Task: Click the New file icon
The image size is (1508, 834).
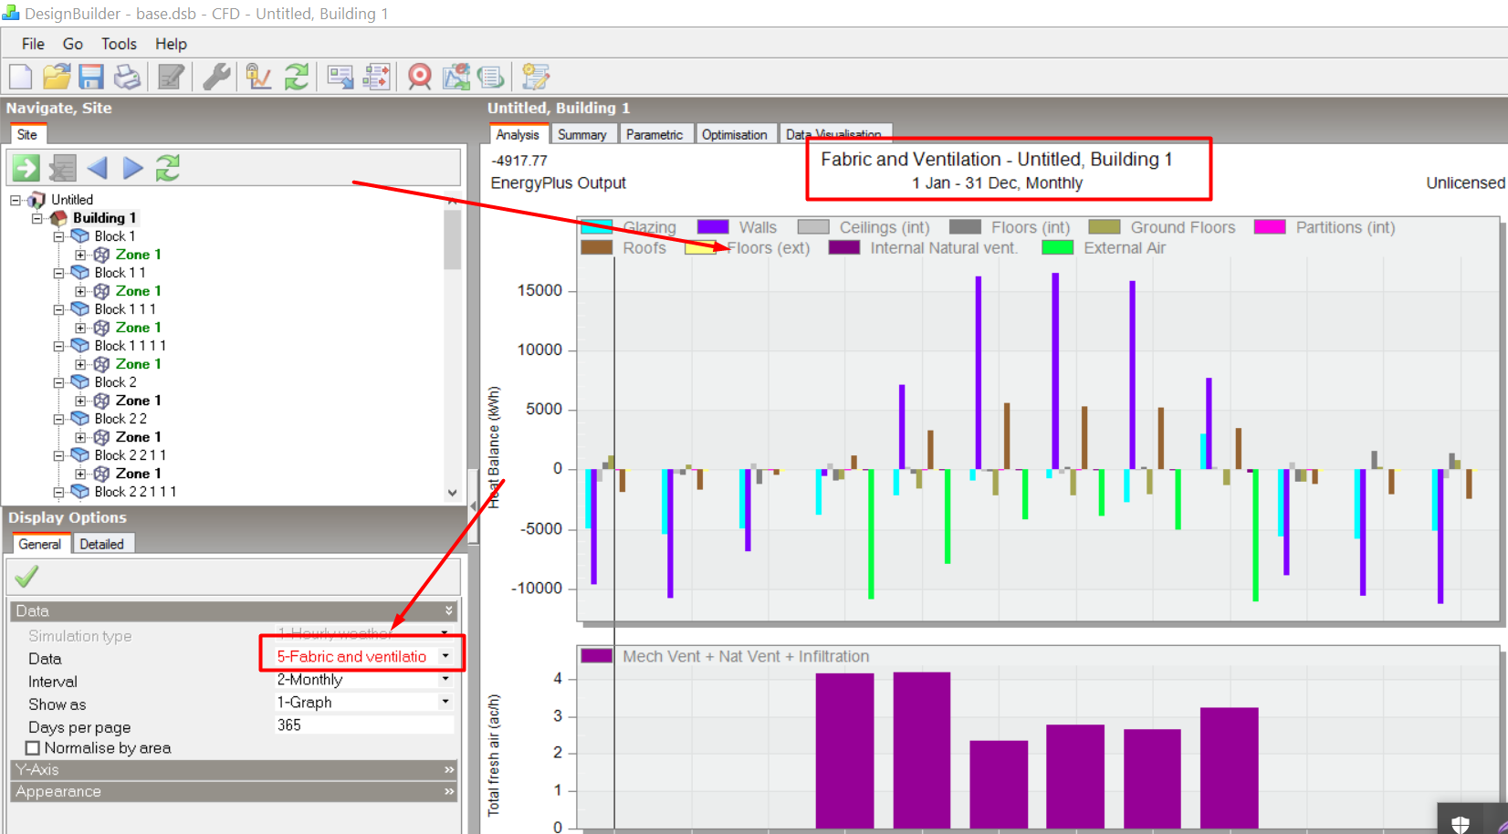Action: (x=20, y=77)
